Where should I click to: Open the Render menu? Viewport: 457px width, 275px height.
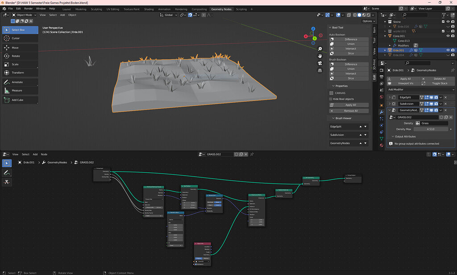click(x=28, y=8)
